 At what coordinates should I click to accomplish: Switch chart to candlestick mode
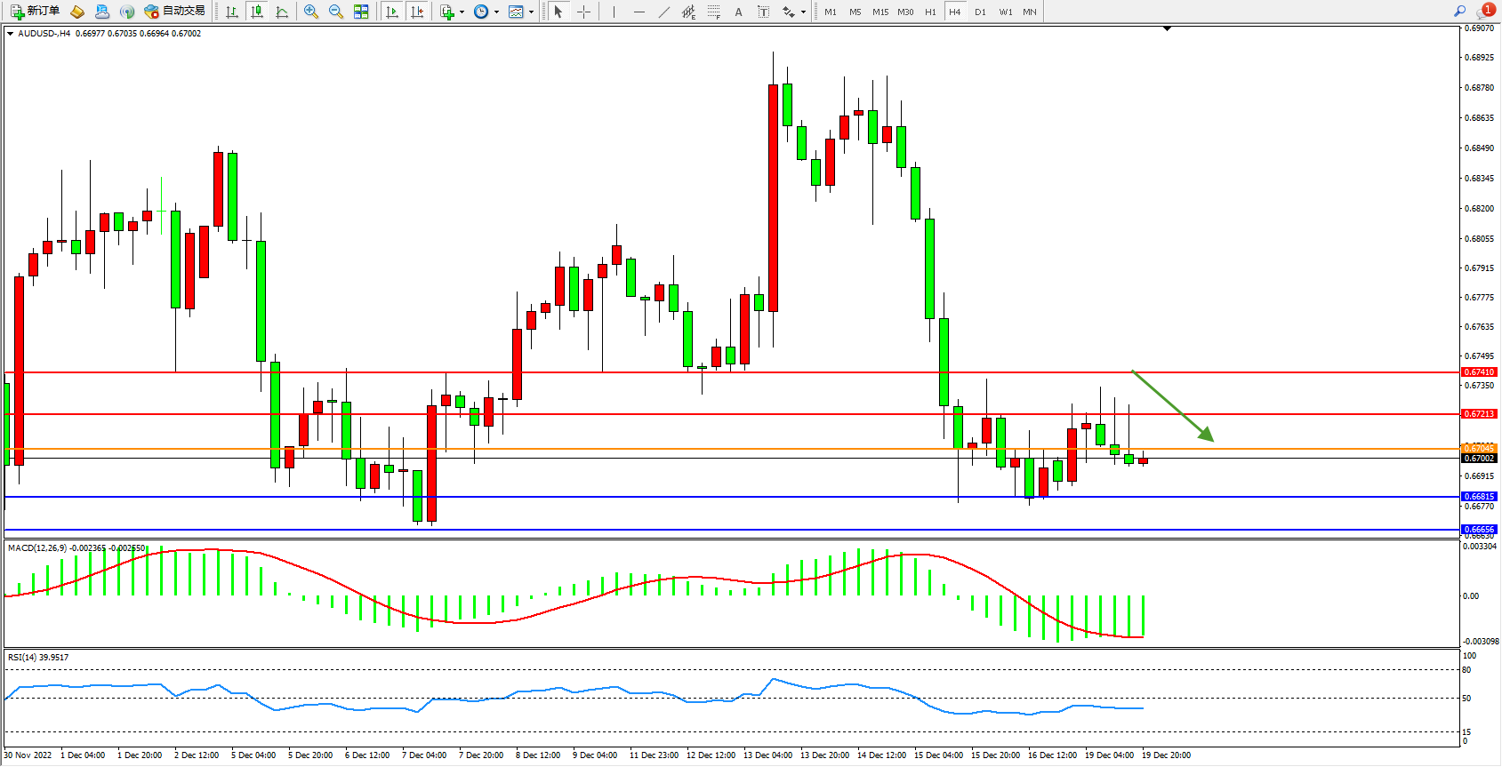257,12
